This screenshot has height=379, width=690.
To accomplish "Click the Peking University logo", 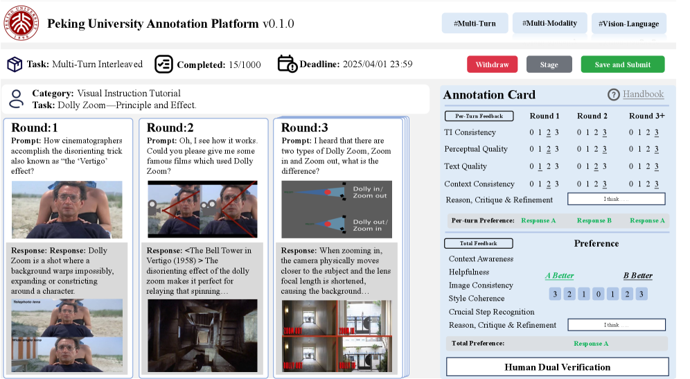I will click(21, 24).
